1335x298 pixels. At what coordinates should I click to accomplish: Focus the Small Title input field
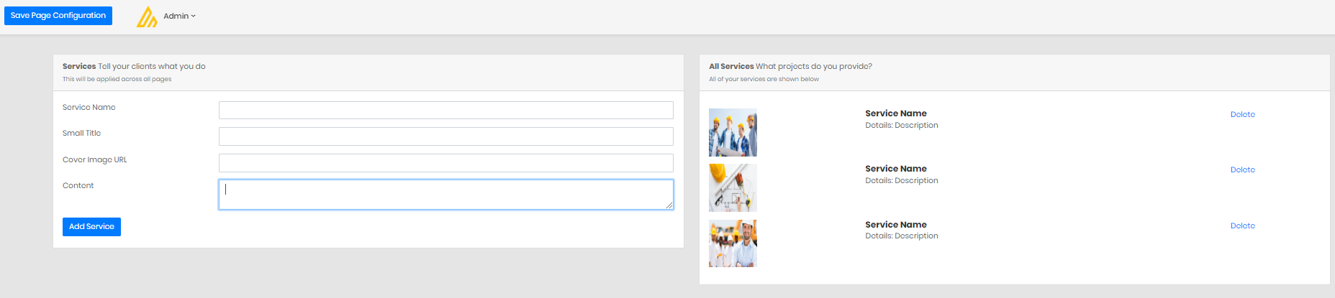click(446, 136)
